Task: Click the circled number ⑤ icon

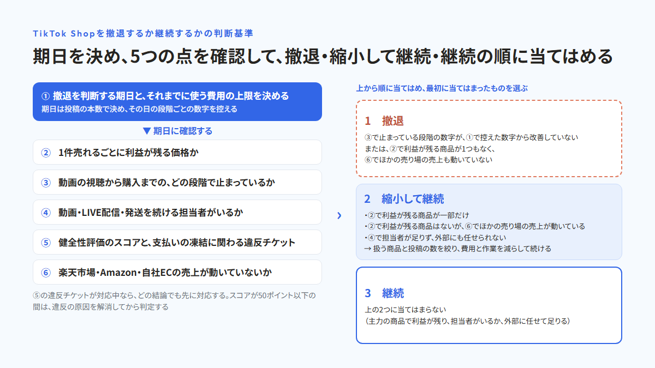Action: coord(46,243)
